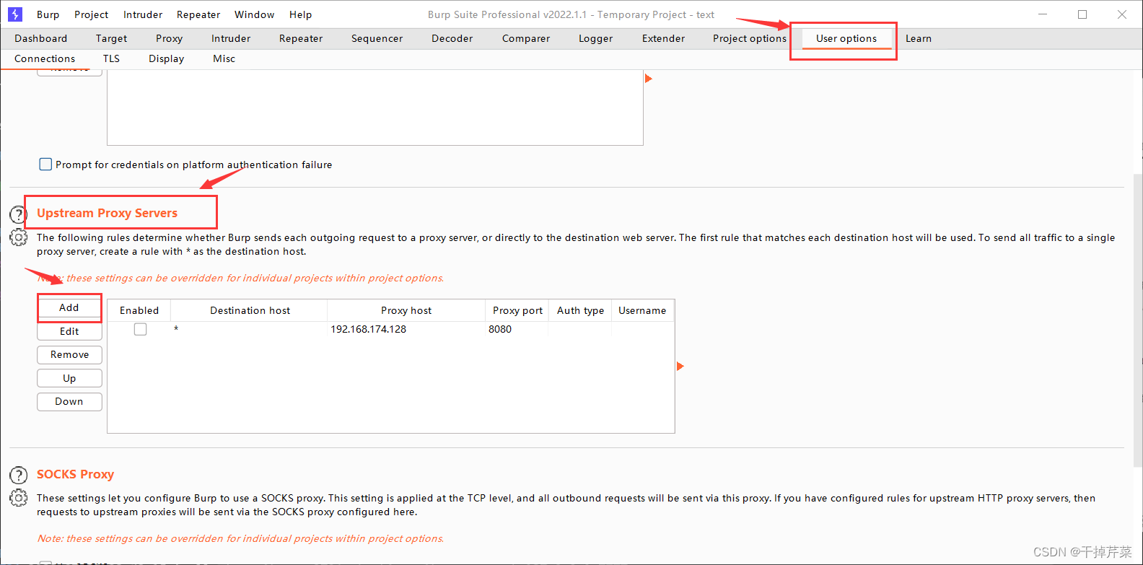Switch to the Dashboard tab
The height and width of the screenshot is (565, 1143).
(41, 38)
